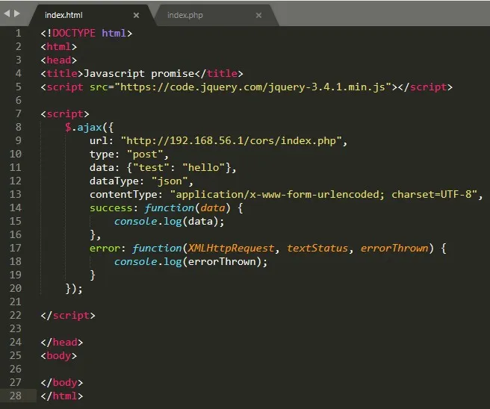Click the opening html tag on line 2
490x409 pixels.
59,46
